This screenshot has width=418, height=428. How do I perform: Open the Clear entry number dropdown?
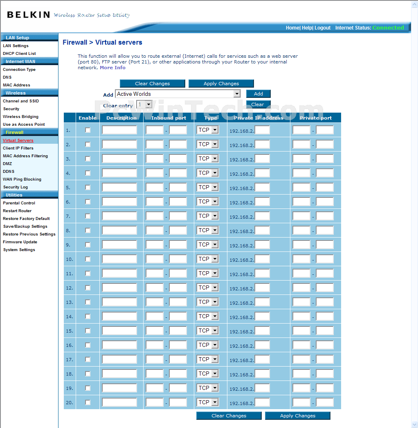point(144,104)
